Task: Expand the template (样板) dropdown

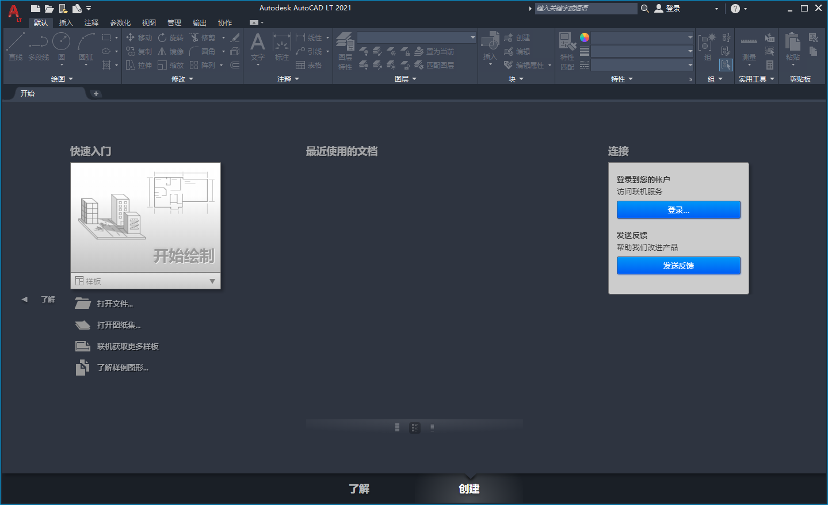Action: [x=213, y=281]
